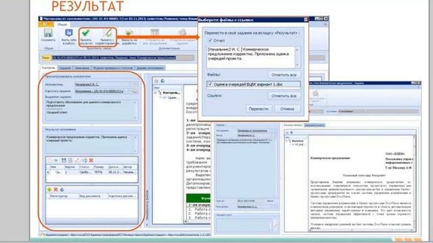Open the Журнал проверки и статусов tab

pyautogui.click(x=113, y=67)
